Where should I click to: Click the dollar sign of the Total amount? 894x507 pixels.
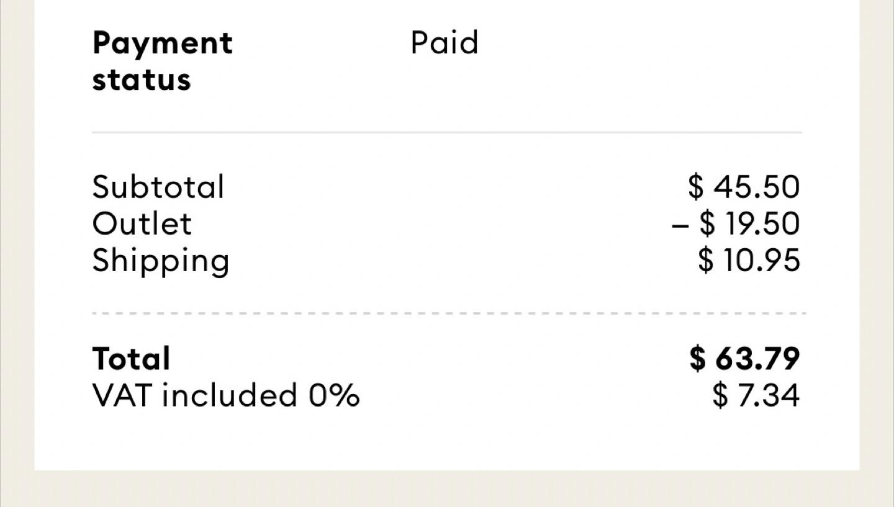coord(698,359)
